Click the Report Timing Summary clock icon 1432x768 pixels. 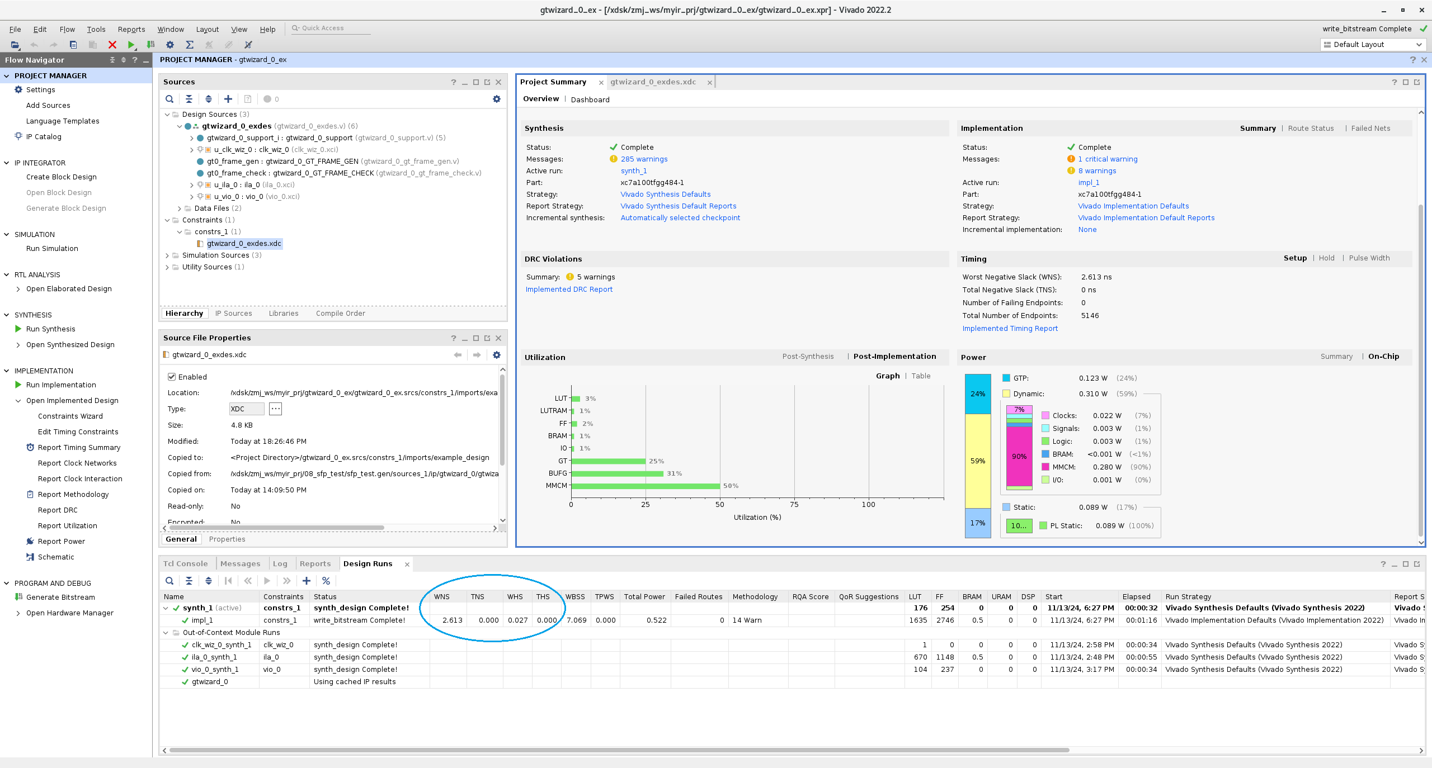pos(30,447)
